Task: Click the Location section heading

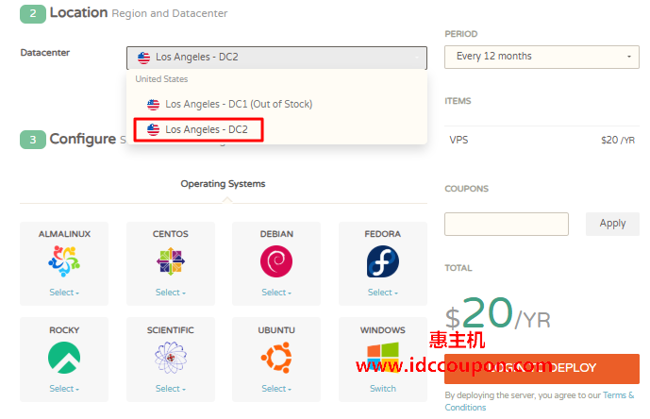Action: [78, 13]
